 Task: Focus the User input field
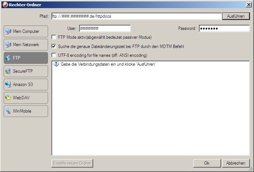point(105,28)
